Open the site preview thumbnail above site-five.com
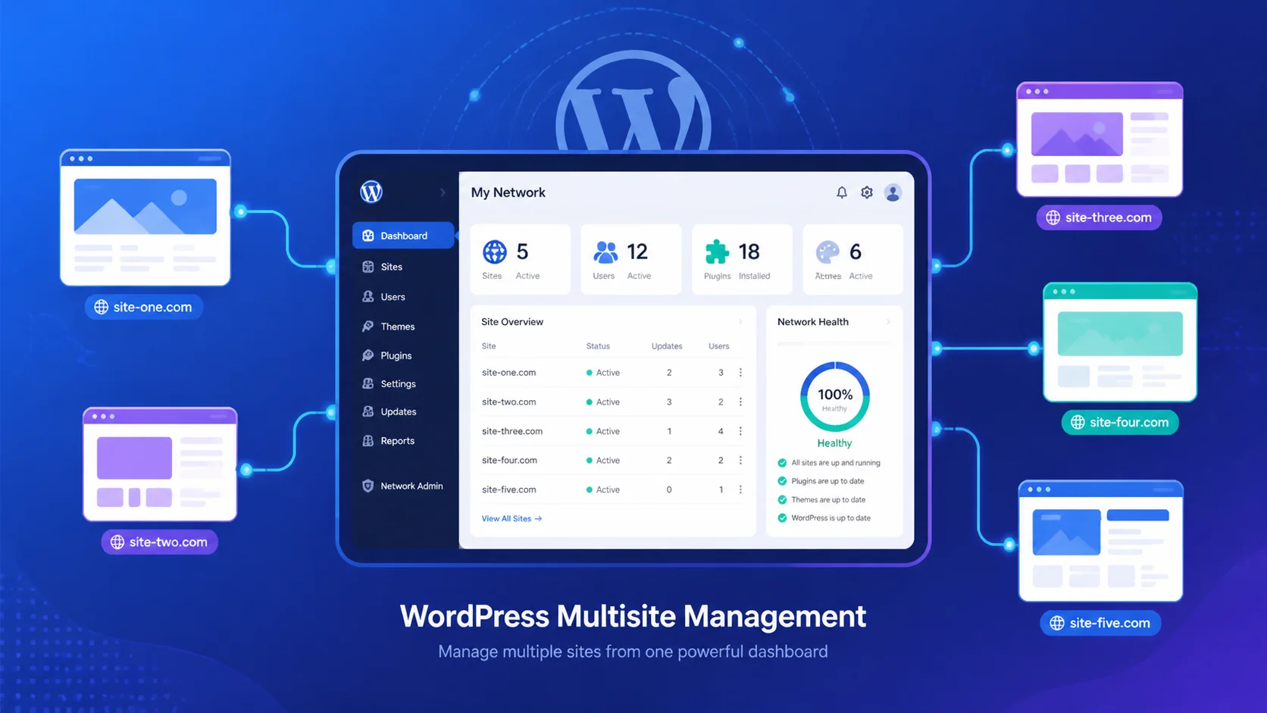This screenshot has width=1267, height=713. point(1101,541)
